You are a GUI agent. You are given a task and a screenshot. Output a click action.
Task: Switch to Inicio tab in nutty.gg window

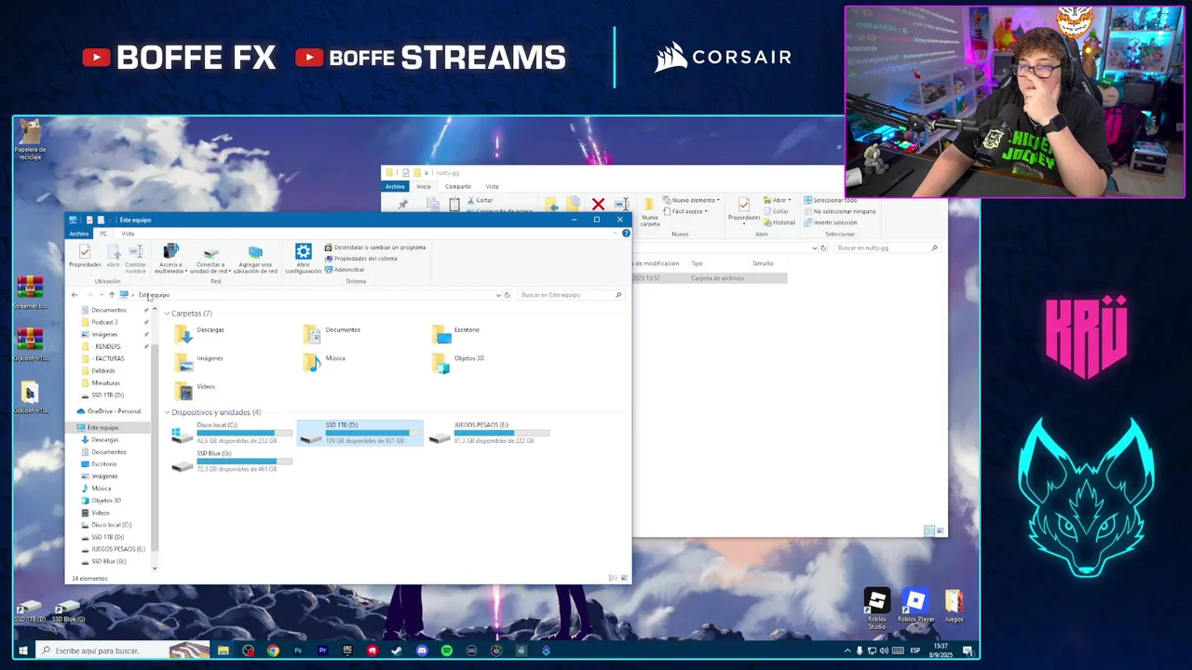coord(424,186)
